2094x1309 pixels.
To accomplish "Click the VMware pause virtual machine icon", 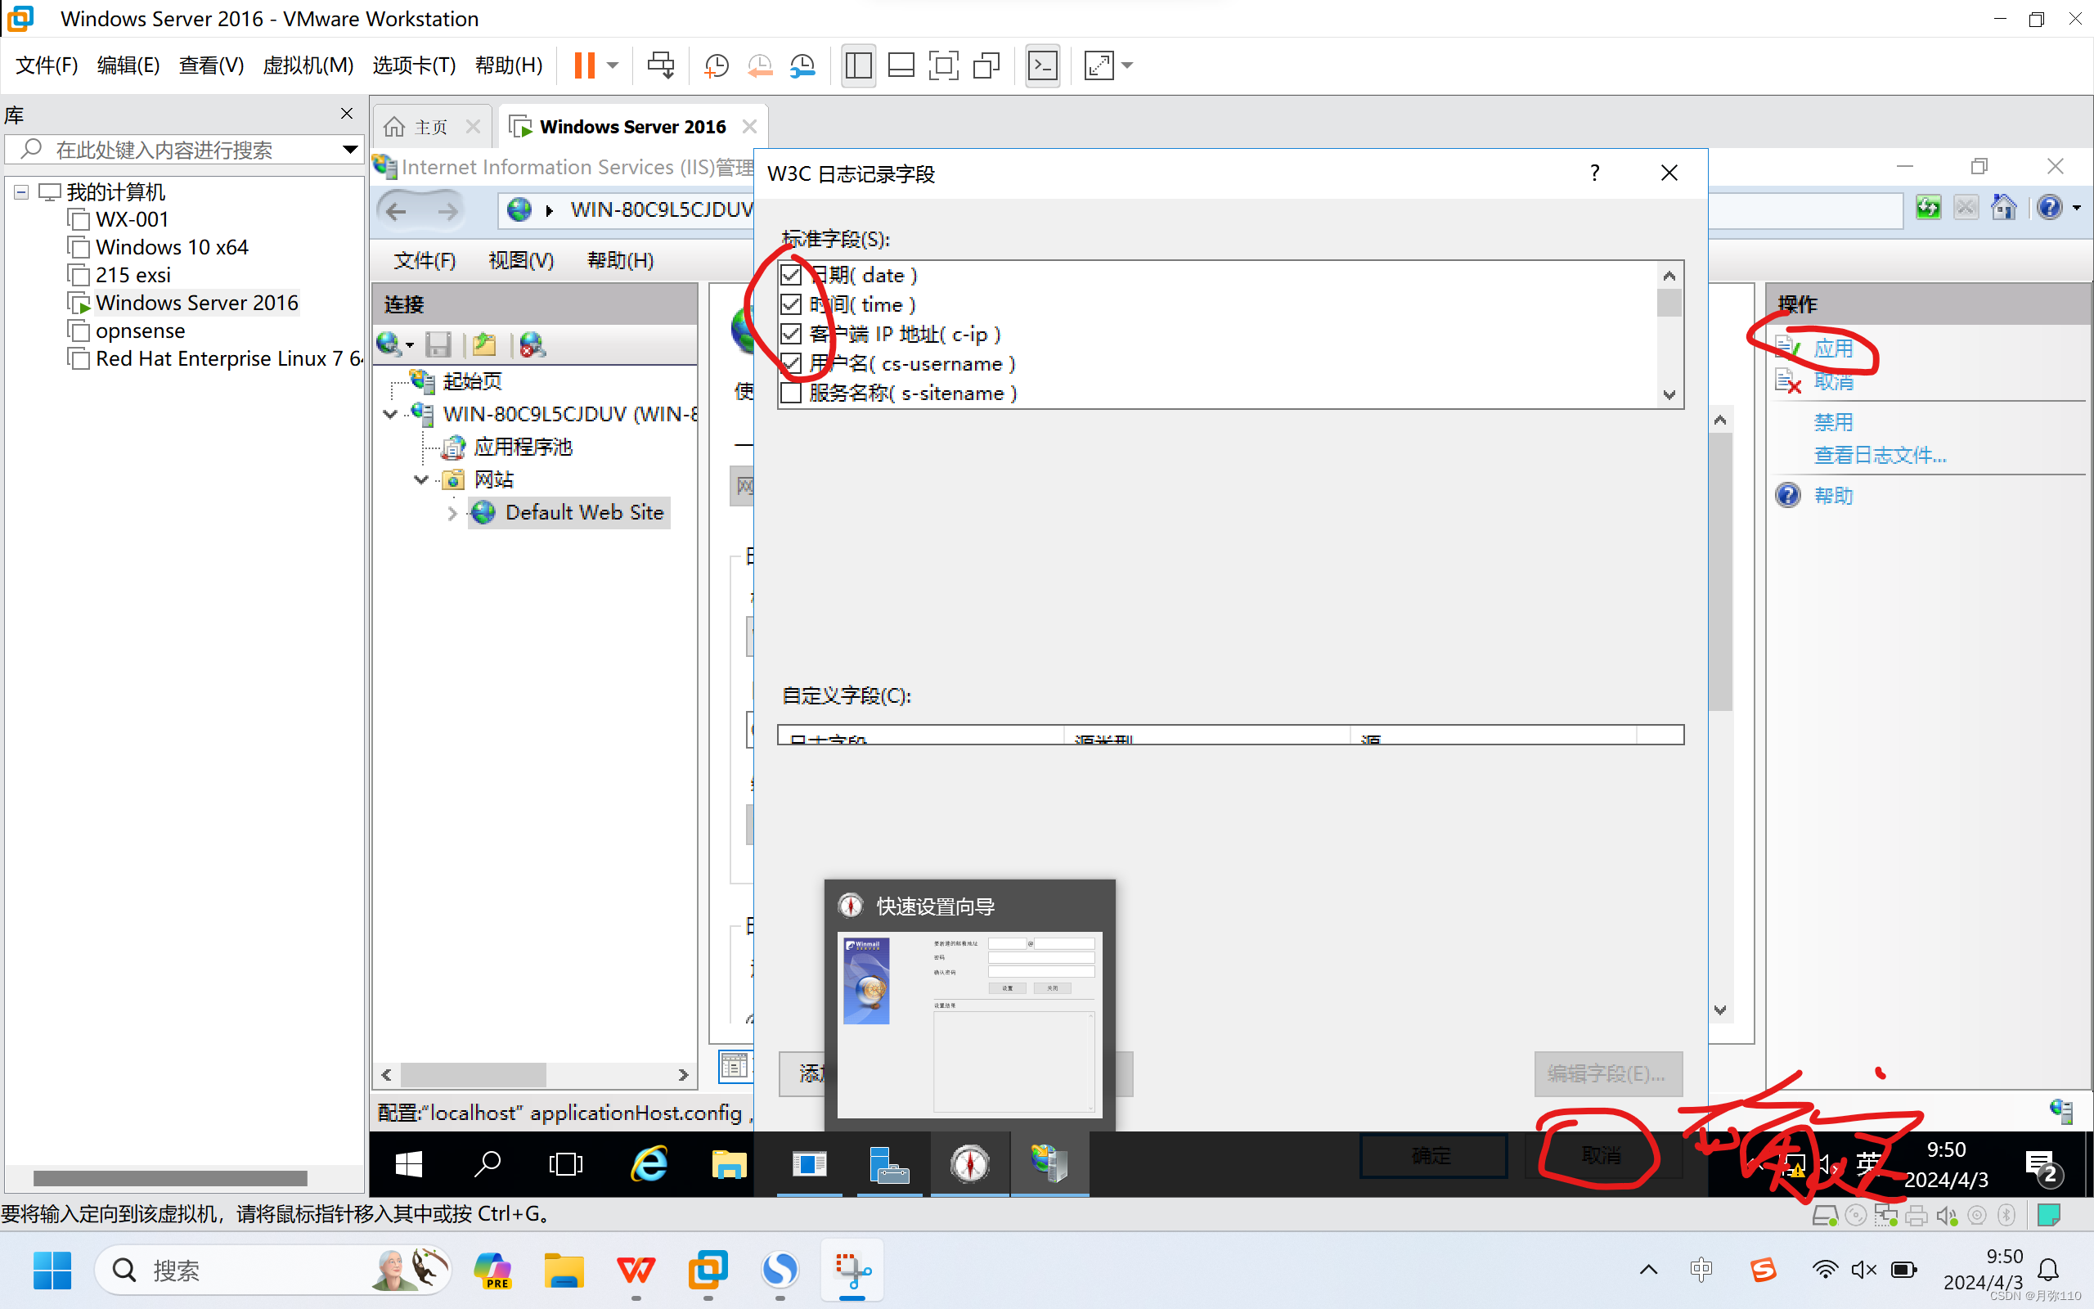I will point(585,65).
